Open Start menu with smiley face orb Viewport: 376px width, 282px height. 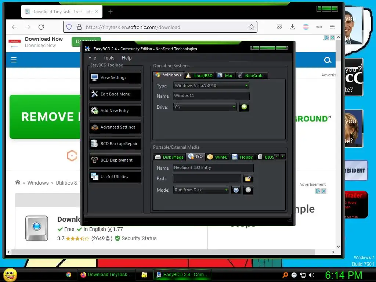tap(10, 275)
